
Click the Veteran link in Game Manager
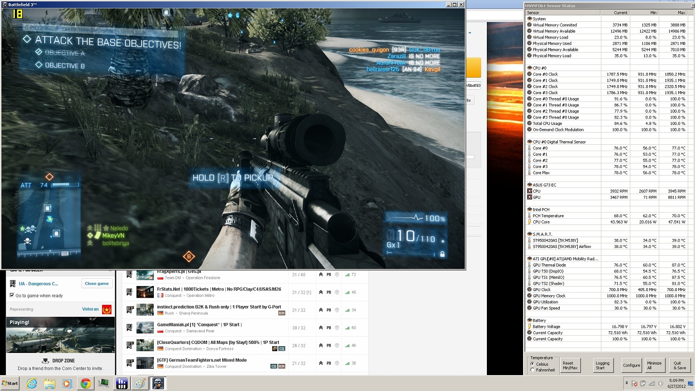coord(90,309)
